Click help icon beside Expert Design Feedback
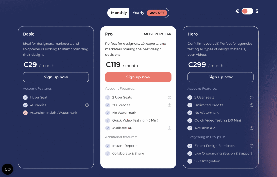Image resolution: width=277 pixels, height=177 pixels. point(252,146)
